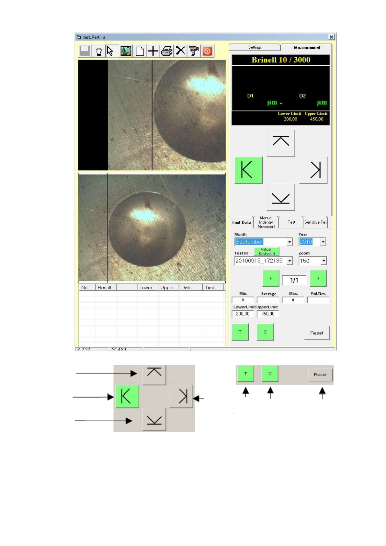Click the Std.Dev. value field
Image resolution: width=386 pixels, height=546 pixels.
(x=318, y=300)
